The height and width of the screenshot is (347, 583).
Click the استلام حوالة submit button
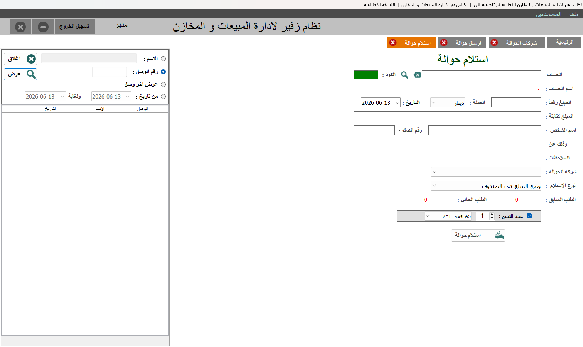pyautogui.click(x=478, y=235)
